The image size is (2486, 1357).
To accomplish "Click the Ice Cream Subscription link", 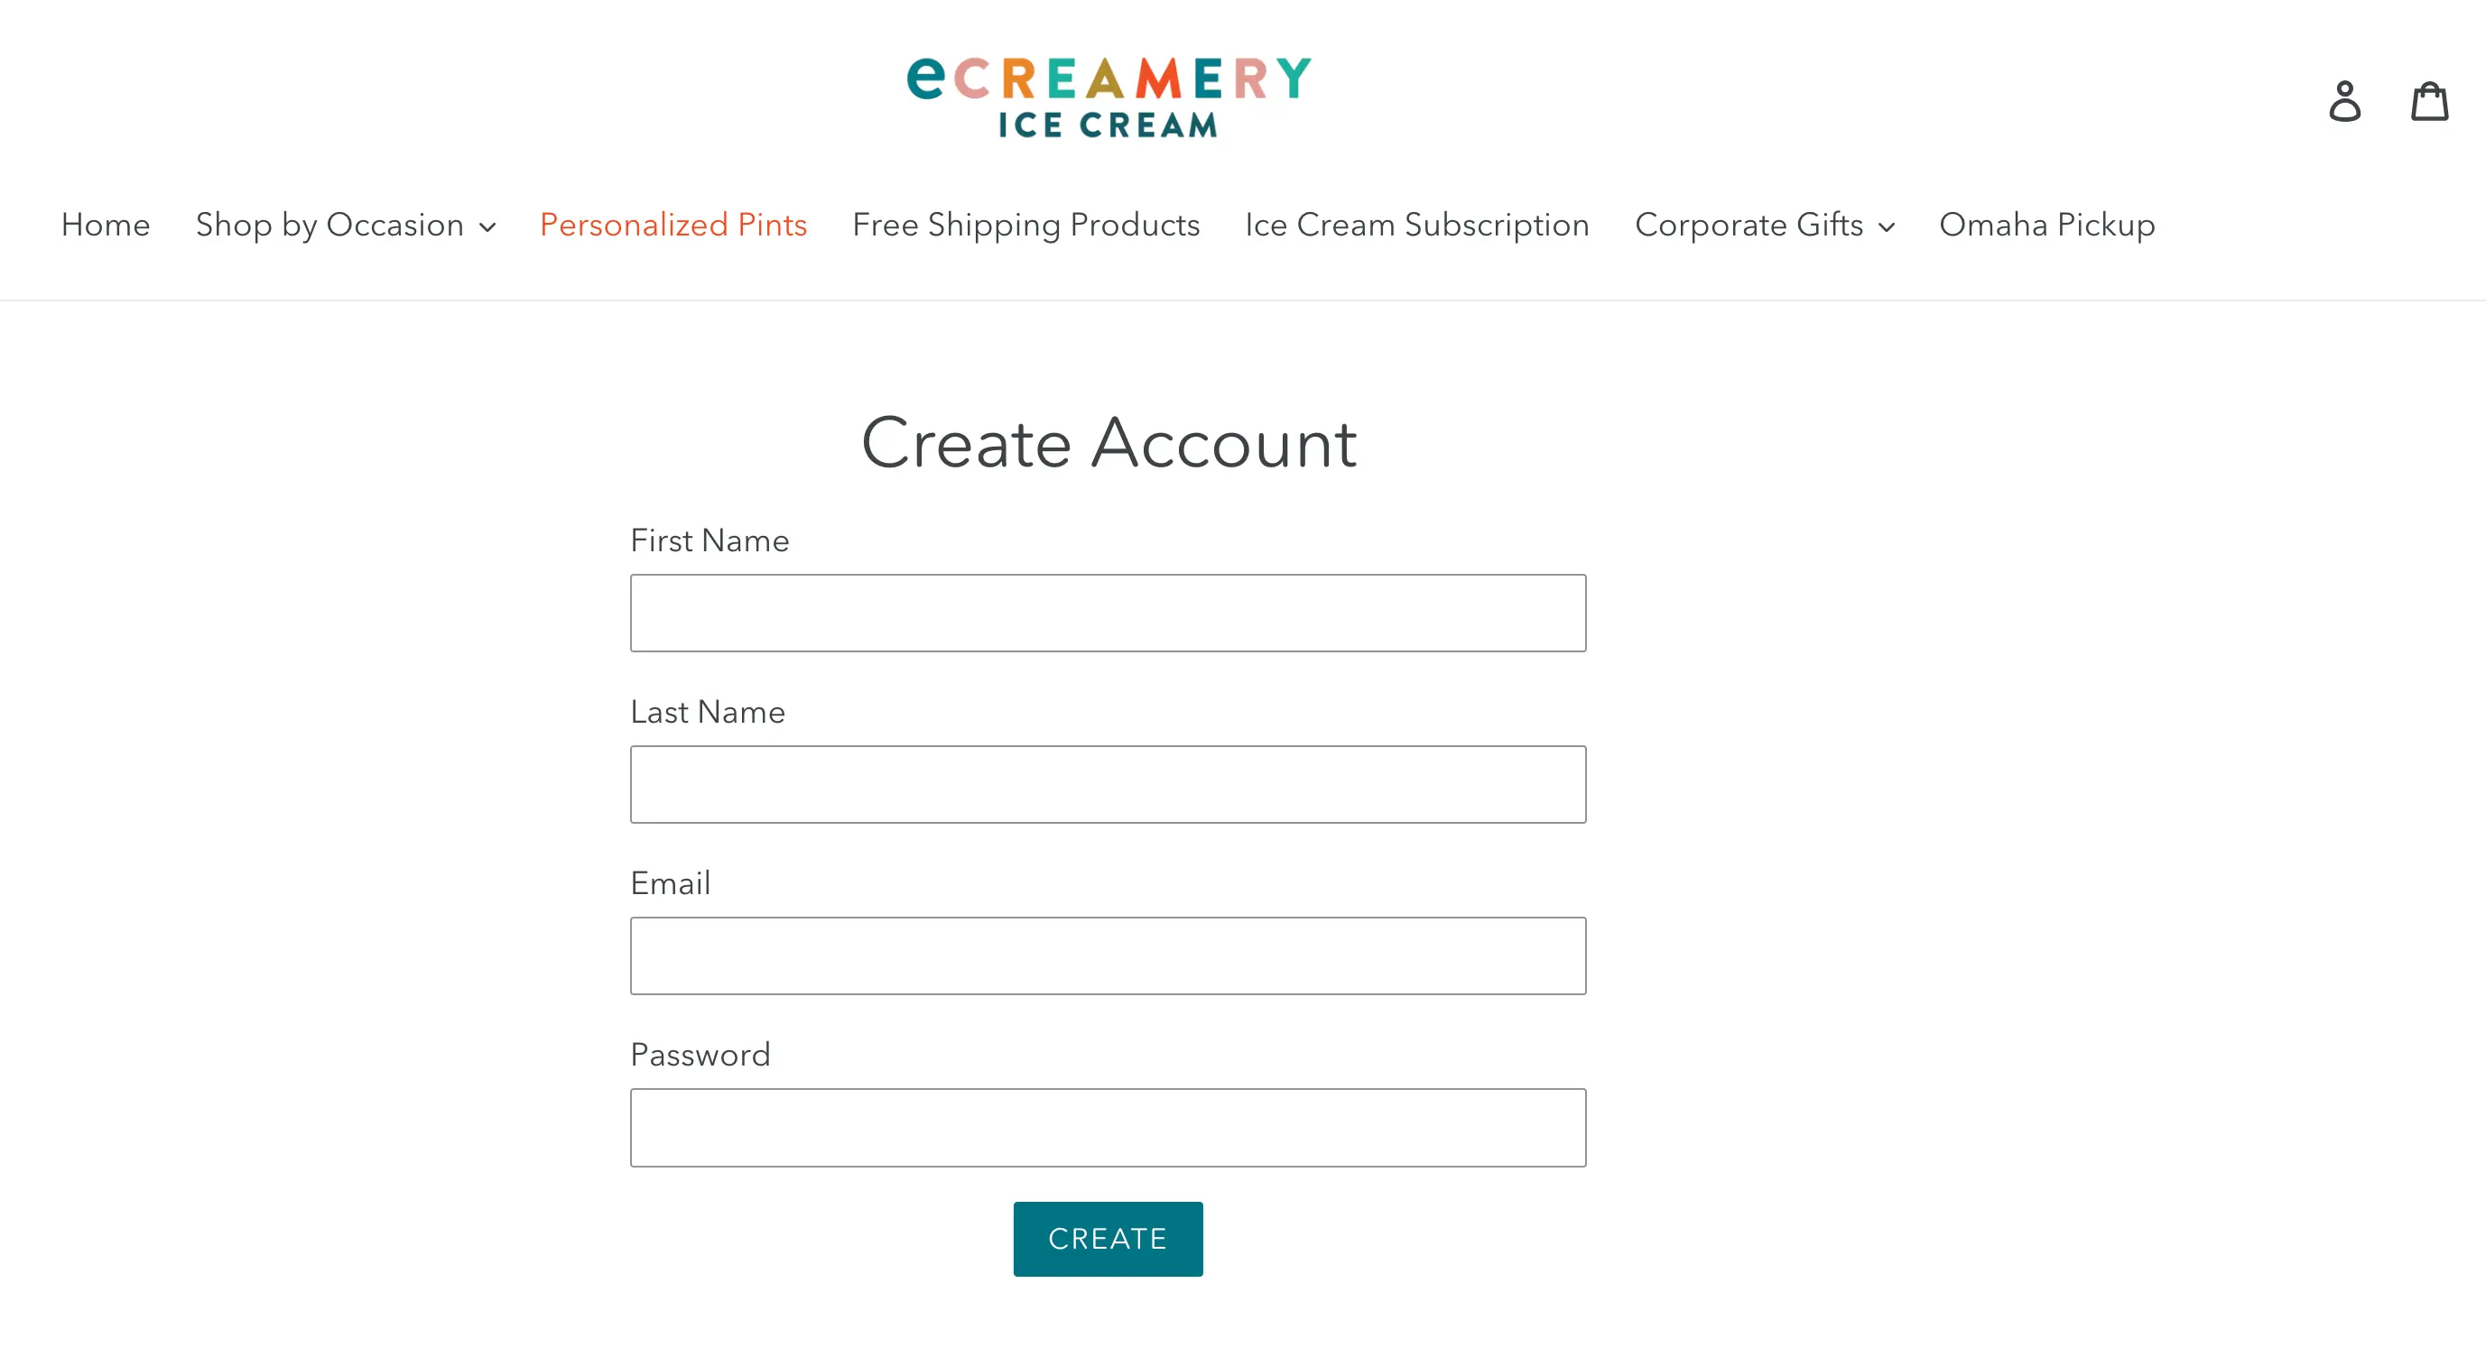I will pos(1416,224).
